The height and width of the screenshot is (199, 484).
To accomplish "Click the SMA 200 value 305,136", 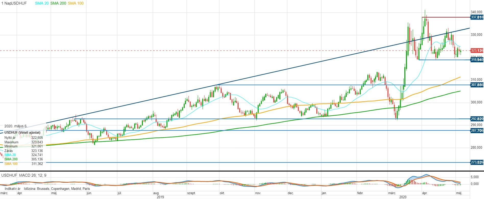I will pyautogui.click(x=37, y=159).
